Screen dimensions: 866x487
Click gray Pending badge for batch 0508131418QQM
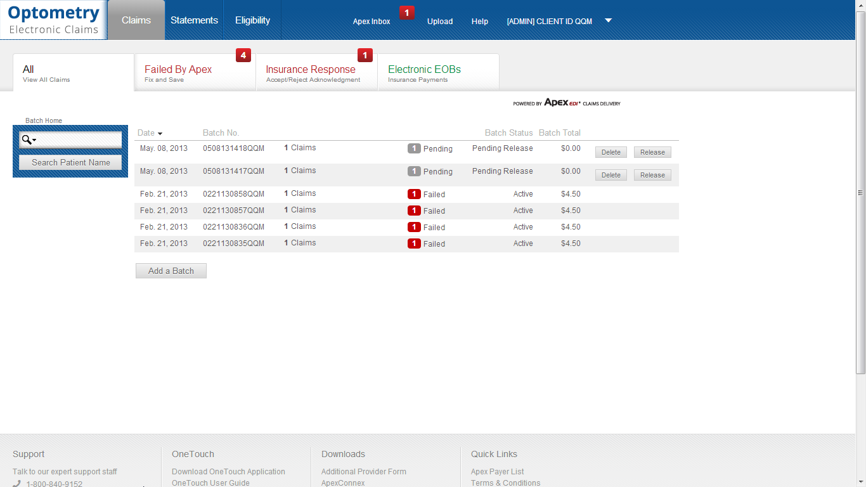(414, 148)
